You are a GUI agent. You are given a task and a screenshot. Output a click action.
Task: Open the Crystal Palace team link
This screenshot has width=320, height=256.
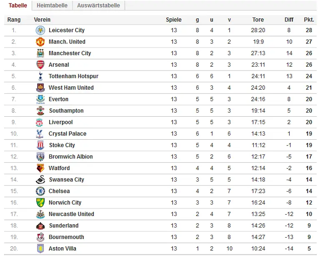[x=67, y=133]
